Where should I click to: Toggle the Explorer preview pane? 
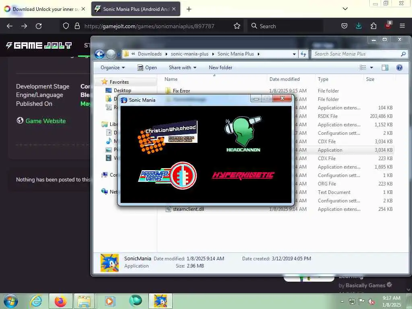[385, 68]
